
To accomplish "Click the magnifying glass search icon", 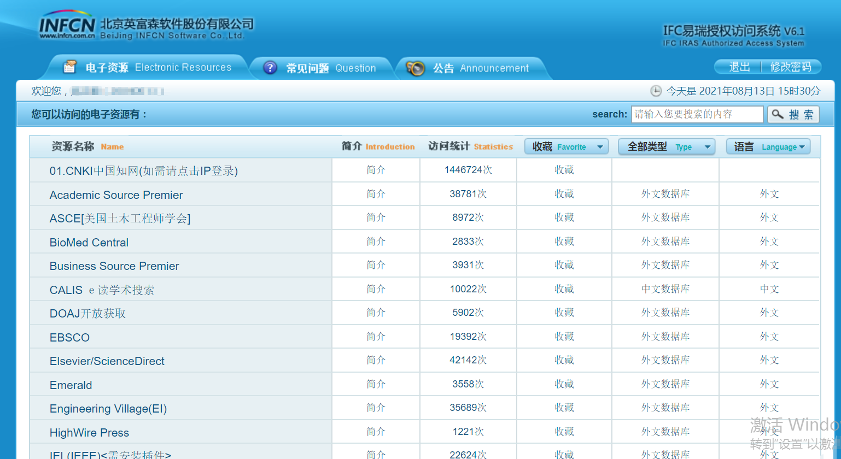I will [778, 114].
